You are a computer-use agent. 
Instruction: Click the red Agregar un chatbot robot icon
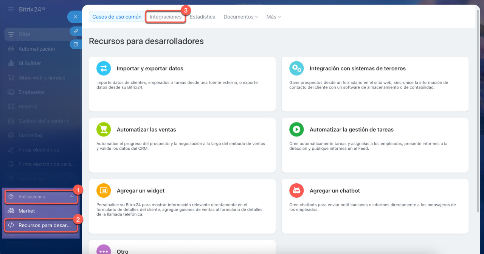[x=296, y=190]
